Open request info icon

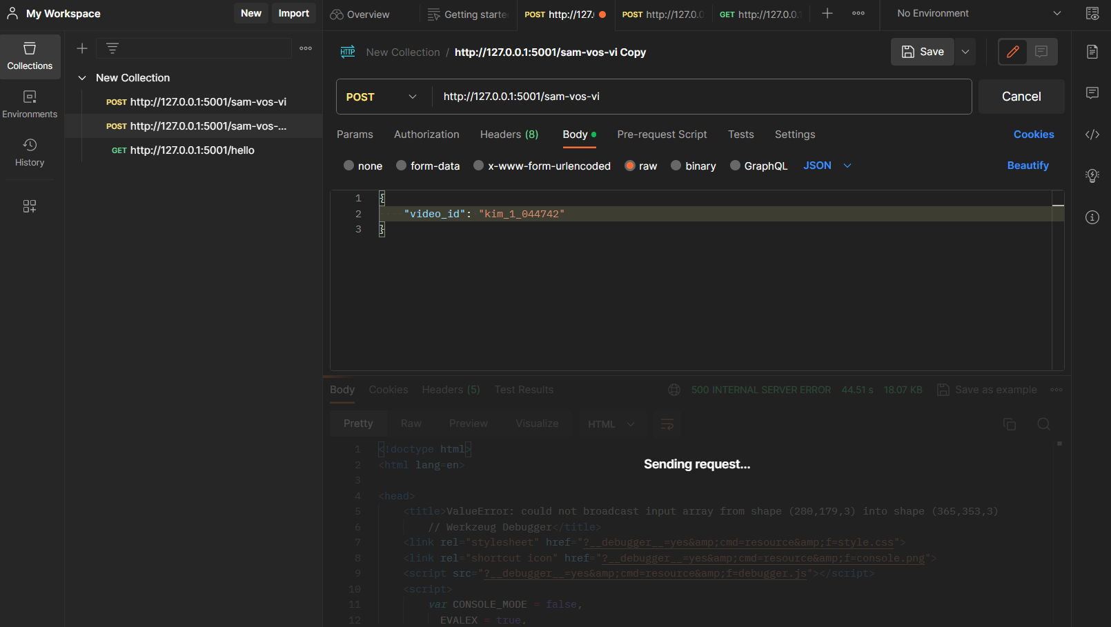1092,217
